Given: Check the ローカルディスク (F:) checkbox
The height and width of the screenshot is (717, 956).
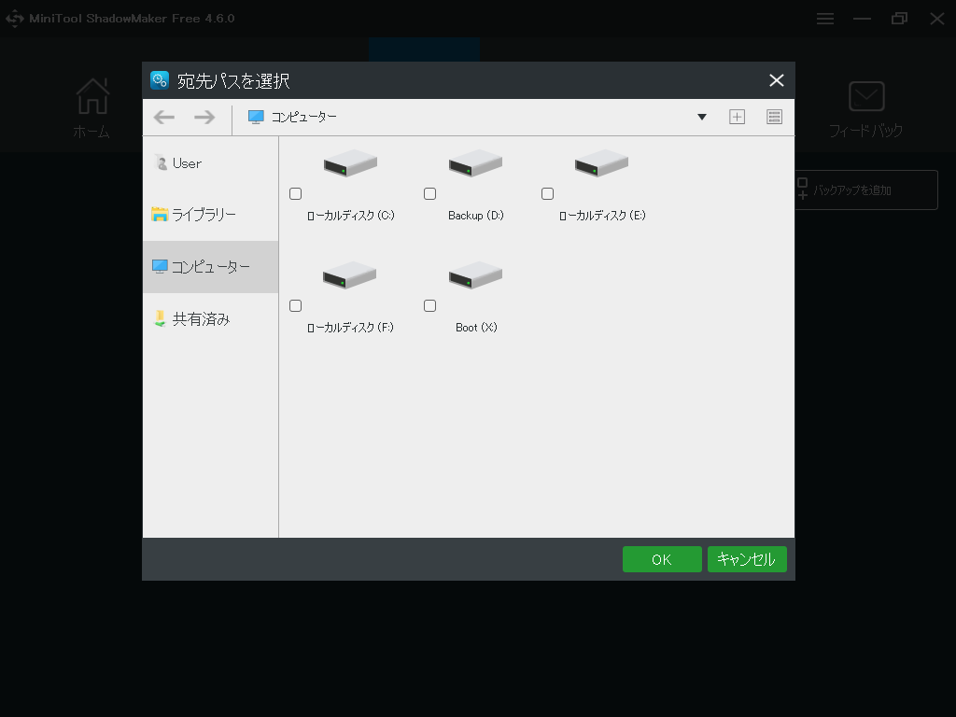Looking at the screenshot, I should pos(296,306).
